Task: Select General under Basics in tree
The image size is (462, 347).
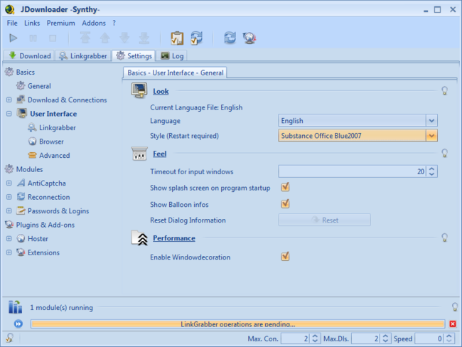Action: pyautogui.click(x=33, y=86)
